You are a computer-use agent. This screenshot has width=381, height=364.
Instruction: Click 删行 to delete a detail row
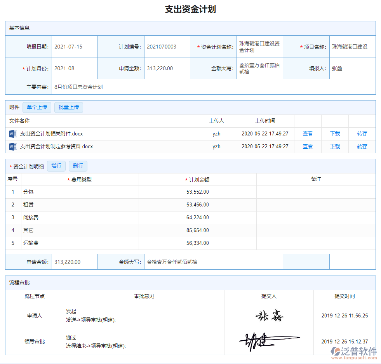[x=78, y=166]
